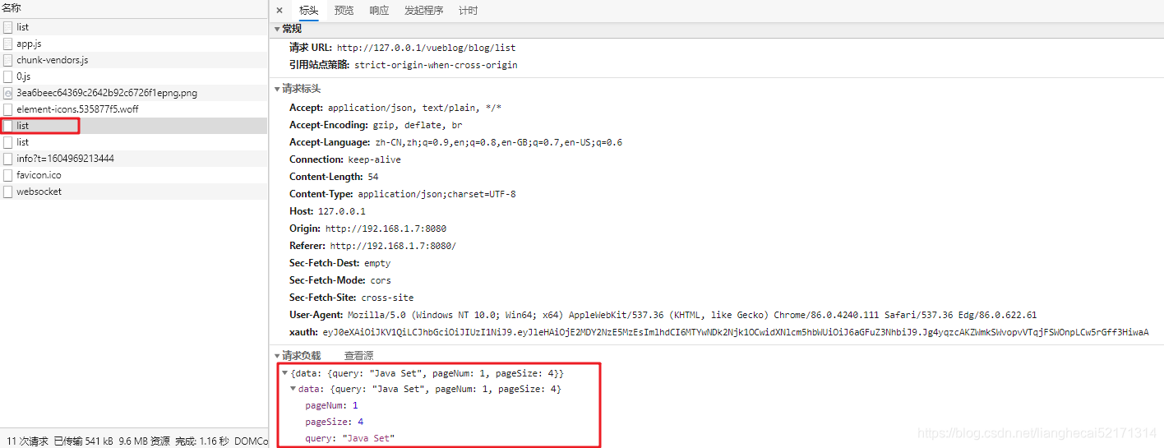
Task: Click the file icon beside info?t=1604969213444
Action: [8, 159]
